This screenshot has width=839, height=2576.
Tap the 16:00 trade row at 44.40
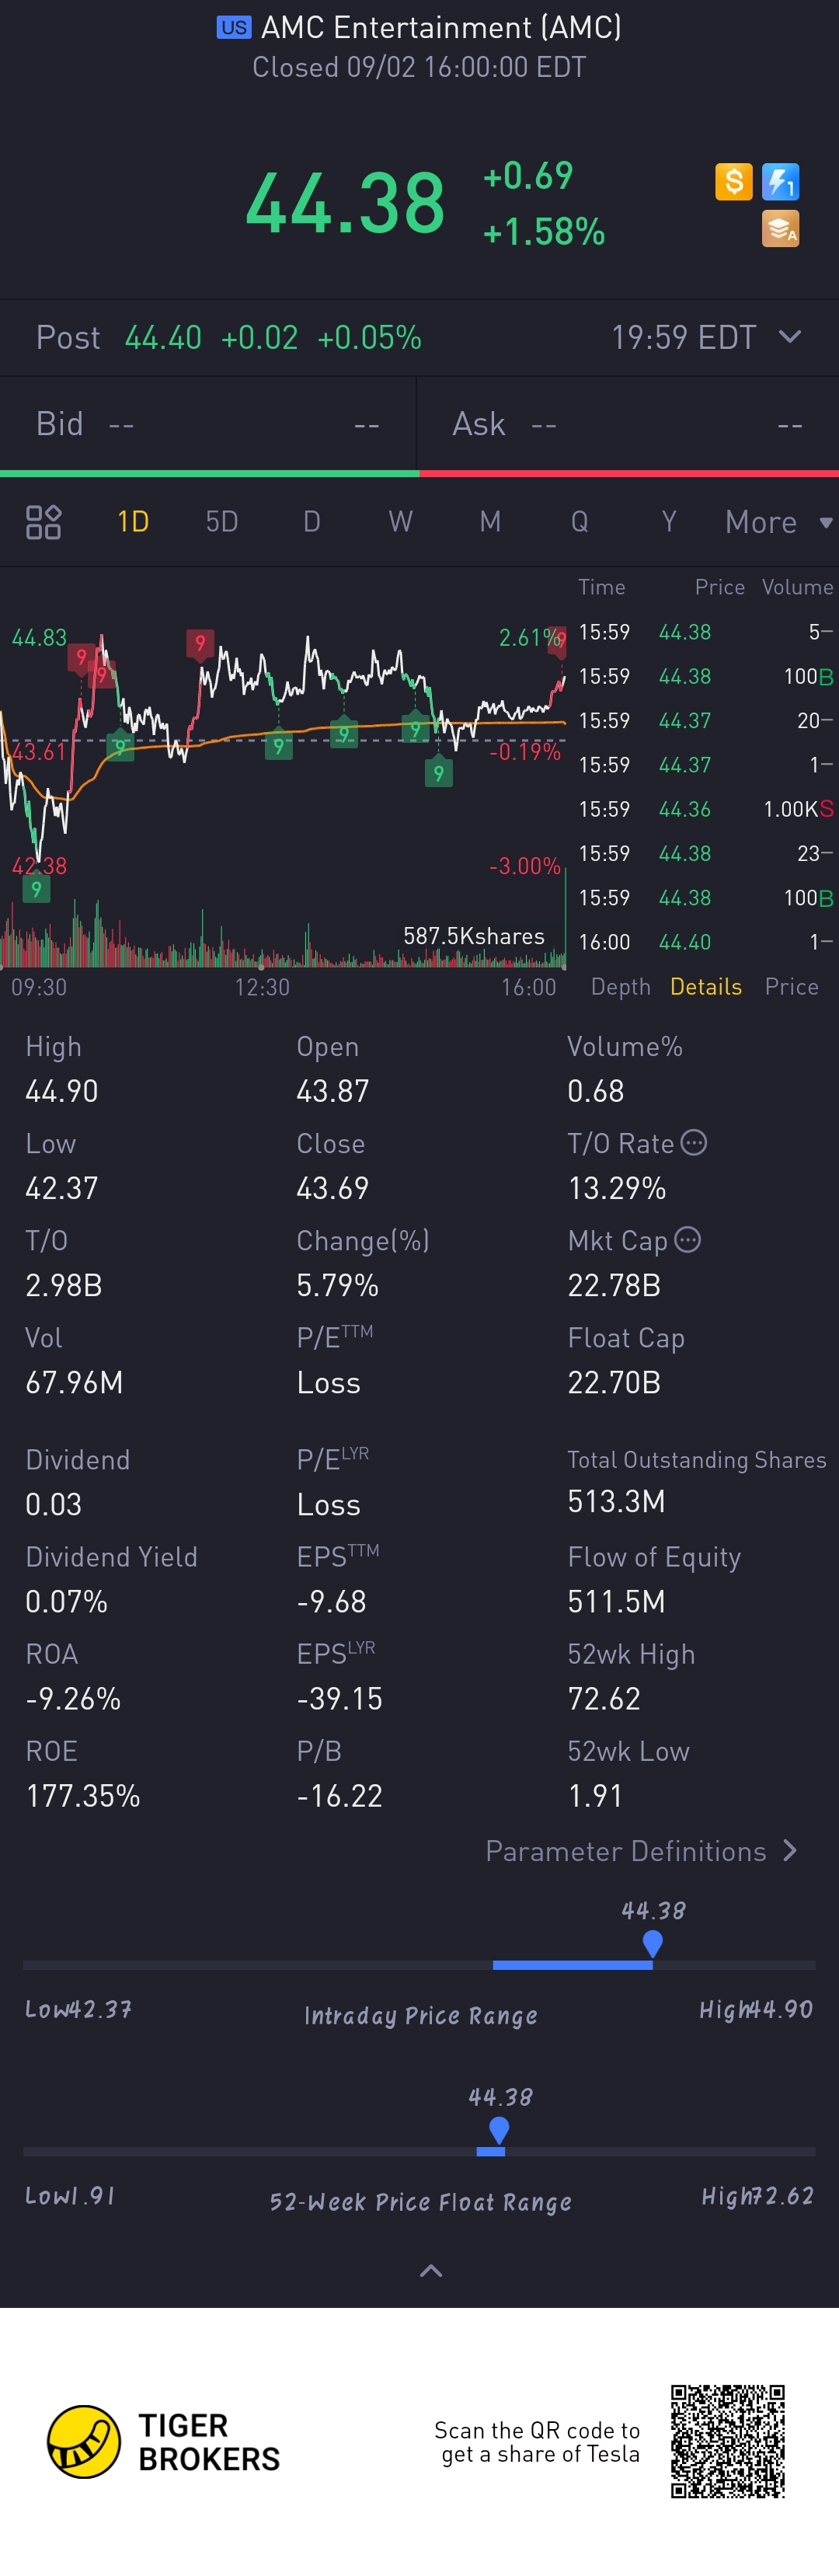[706, 942]
